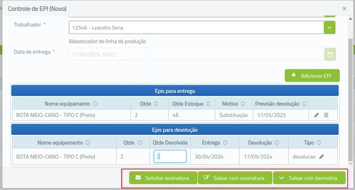This screenshot has height=190, width=355.
Task: Click the Adicionar EPI button
Action: pyautogui.click(x=312, y=76)
